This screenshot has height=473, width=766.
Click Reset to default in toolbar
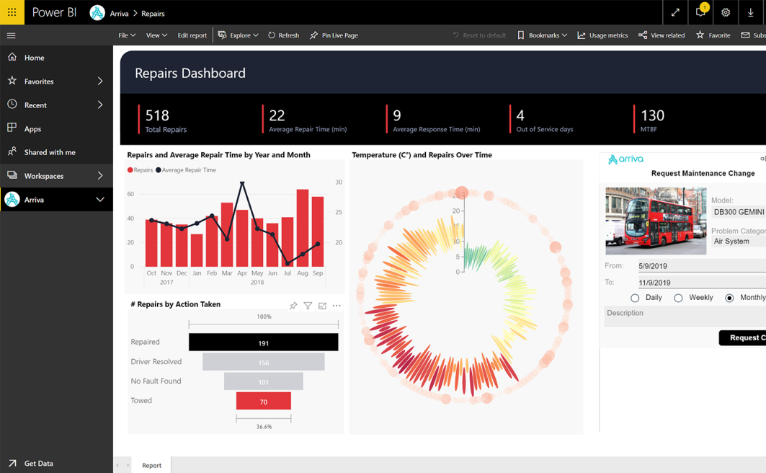[479, 35]
